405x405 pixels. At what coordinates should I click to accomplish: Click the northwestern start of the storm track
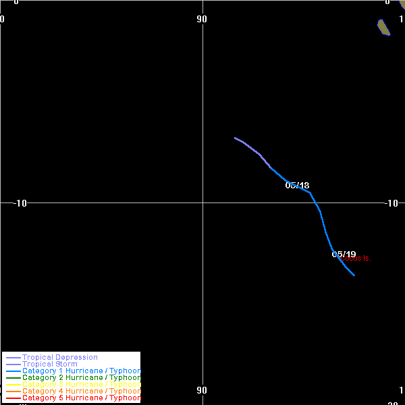236,138
